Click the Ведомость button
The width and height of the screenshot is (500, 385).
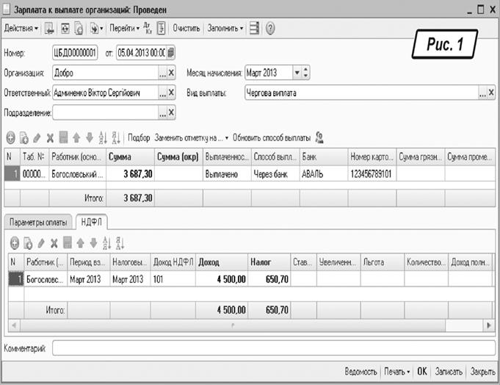click(x=360, y=372)
